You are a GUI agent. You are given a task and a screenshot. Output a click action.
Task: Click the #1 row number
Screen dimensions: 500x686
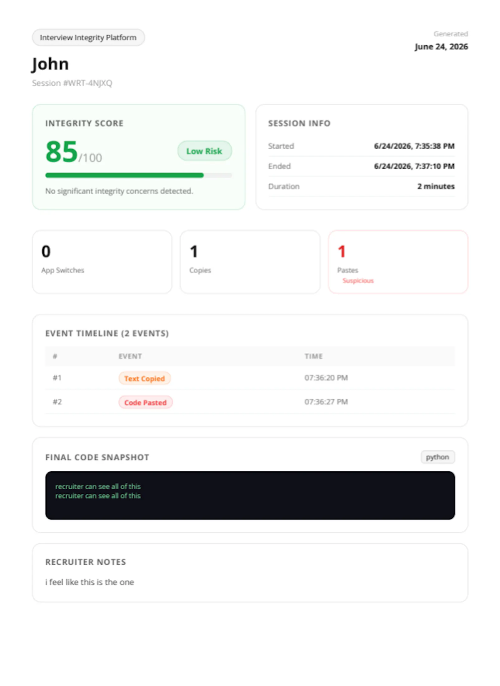[x=57, y=378]
